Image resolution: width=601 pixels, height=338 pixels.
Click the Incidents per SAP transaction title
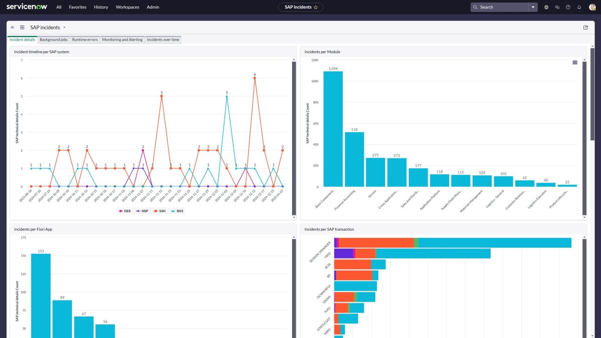coord(329,229)
